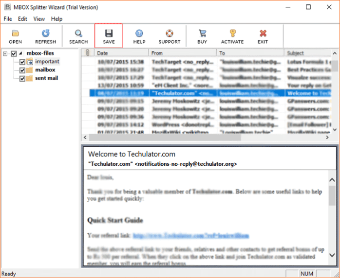Viewport: 340px width, 278px height.
Task: Click the important folder icon
Action: [30, 62]
